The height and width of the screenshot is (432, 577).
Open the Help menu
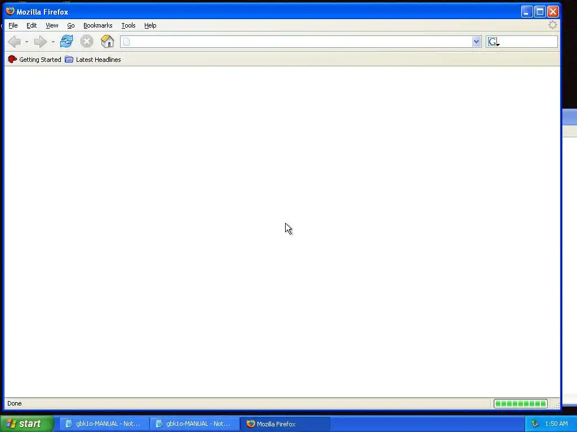150,25
